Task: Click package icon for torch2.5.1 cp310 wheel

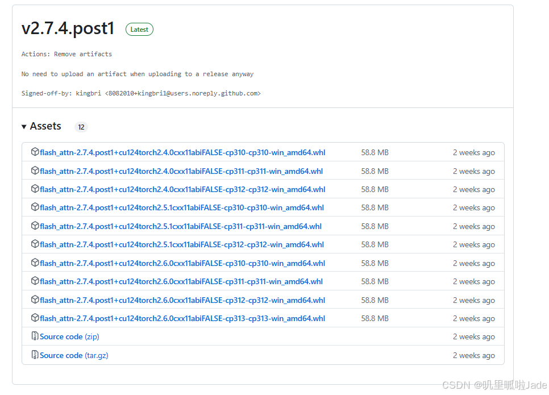Action: click(x=35, y=207)
